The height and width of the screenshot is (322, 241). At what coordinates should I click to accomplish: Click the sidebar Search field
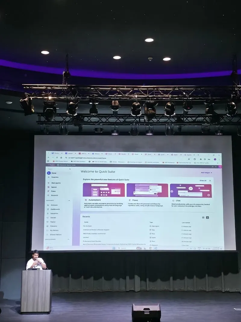click(x=59, y=169)
